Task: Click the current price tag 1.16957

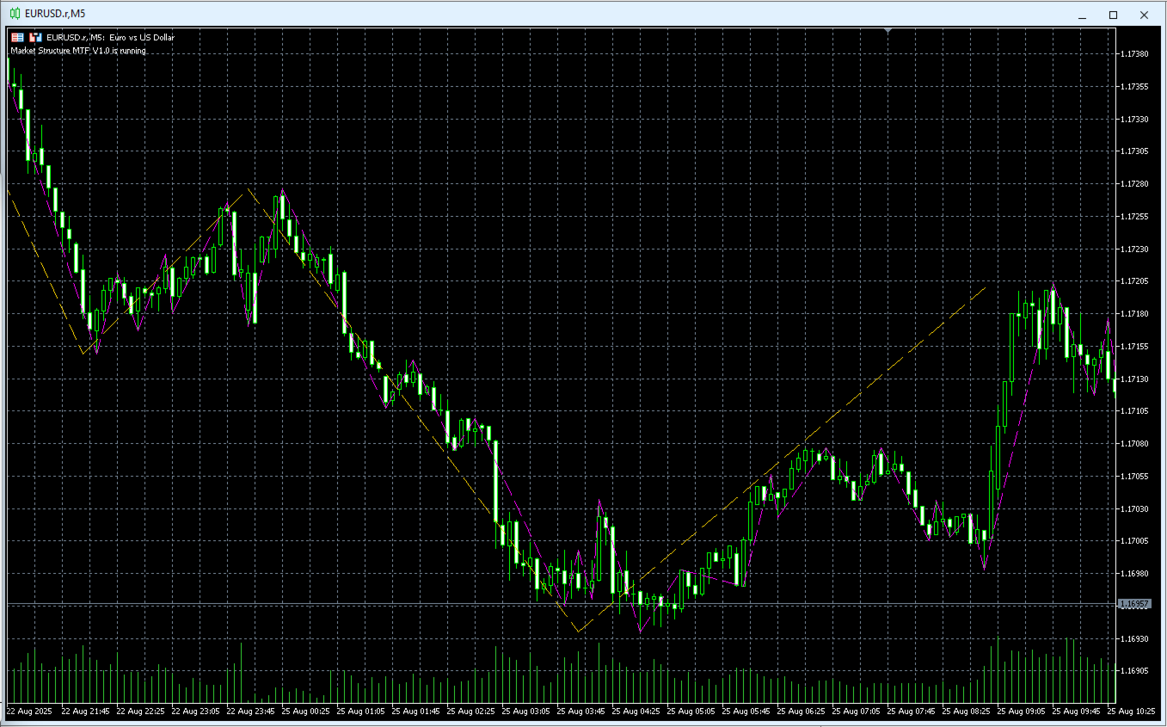Action: pos(1134,604)
